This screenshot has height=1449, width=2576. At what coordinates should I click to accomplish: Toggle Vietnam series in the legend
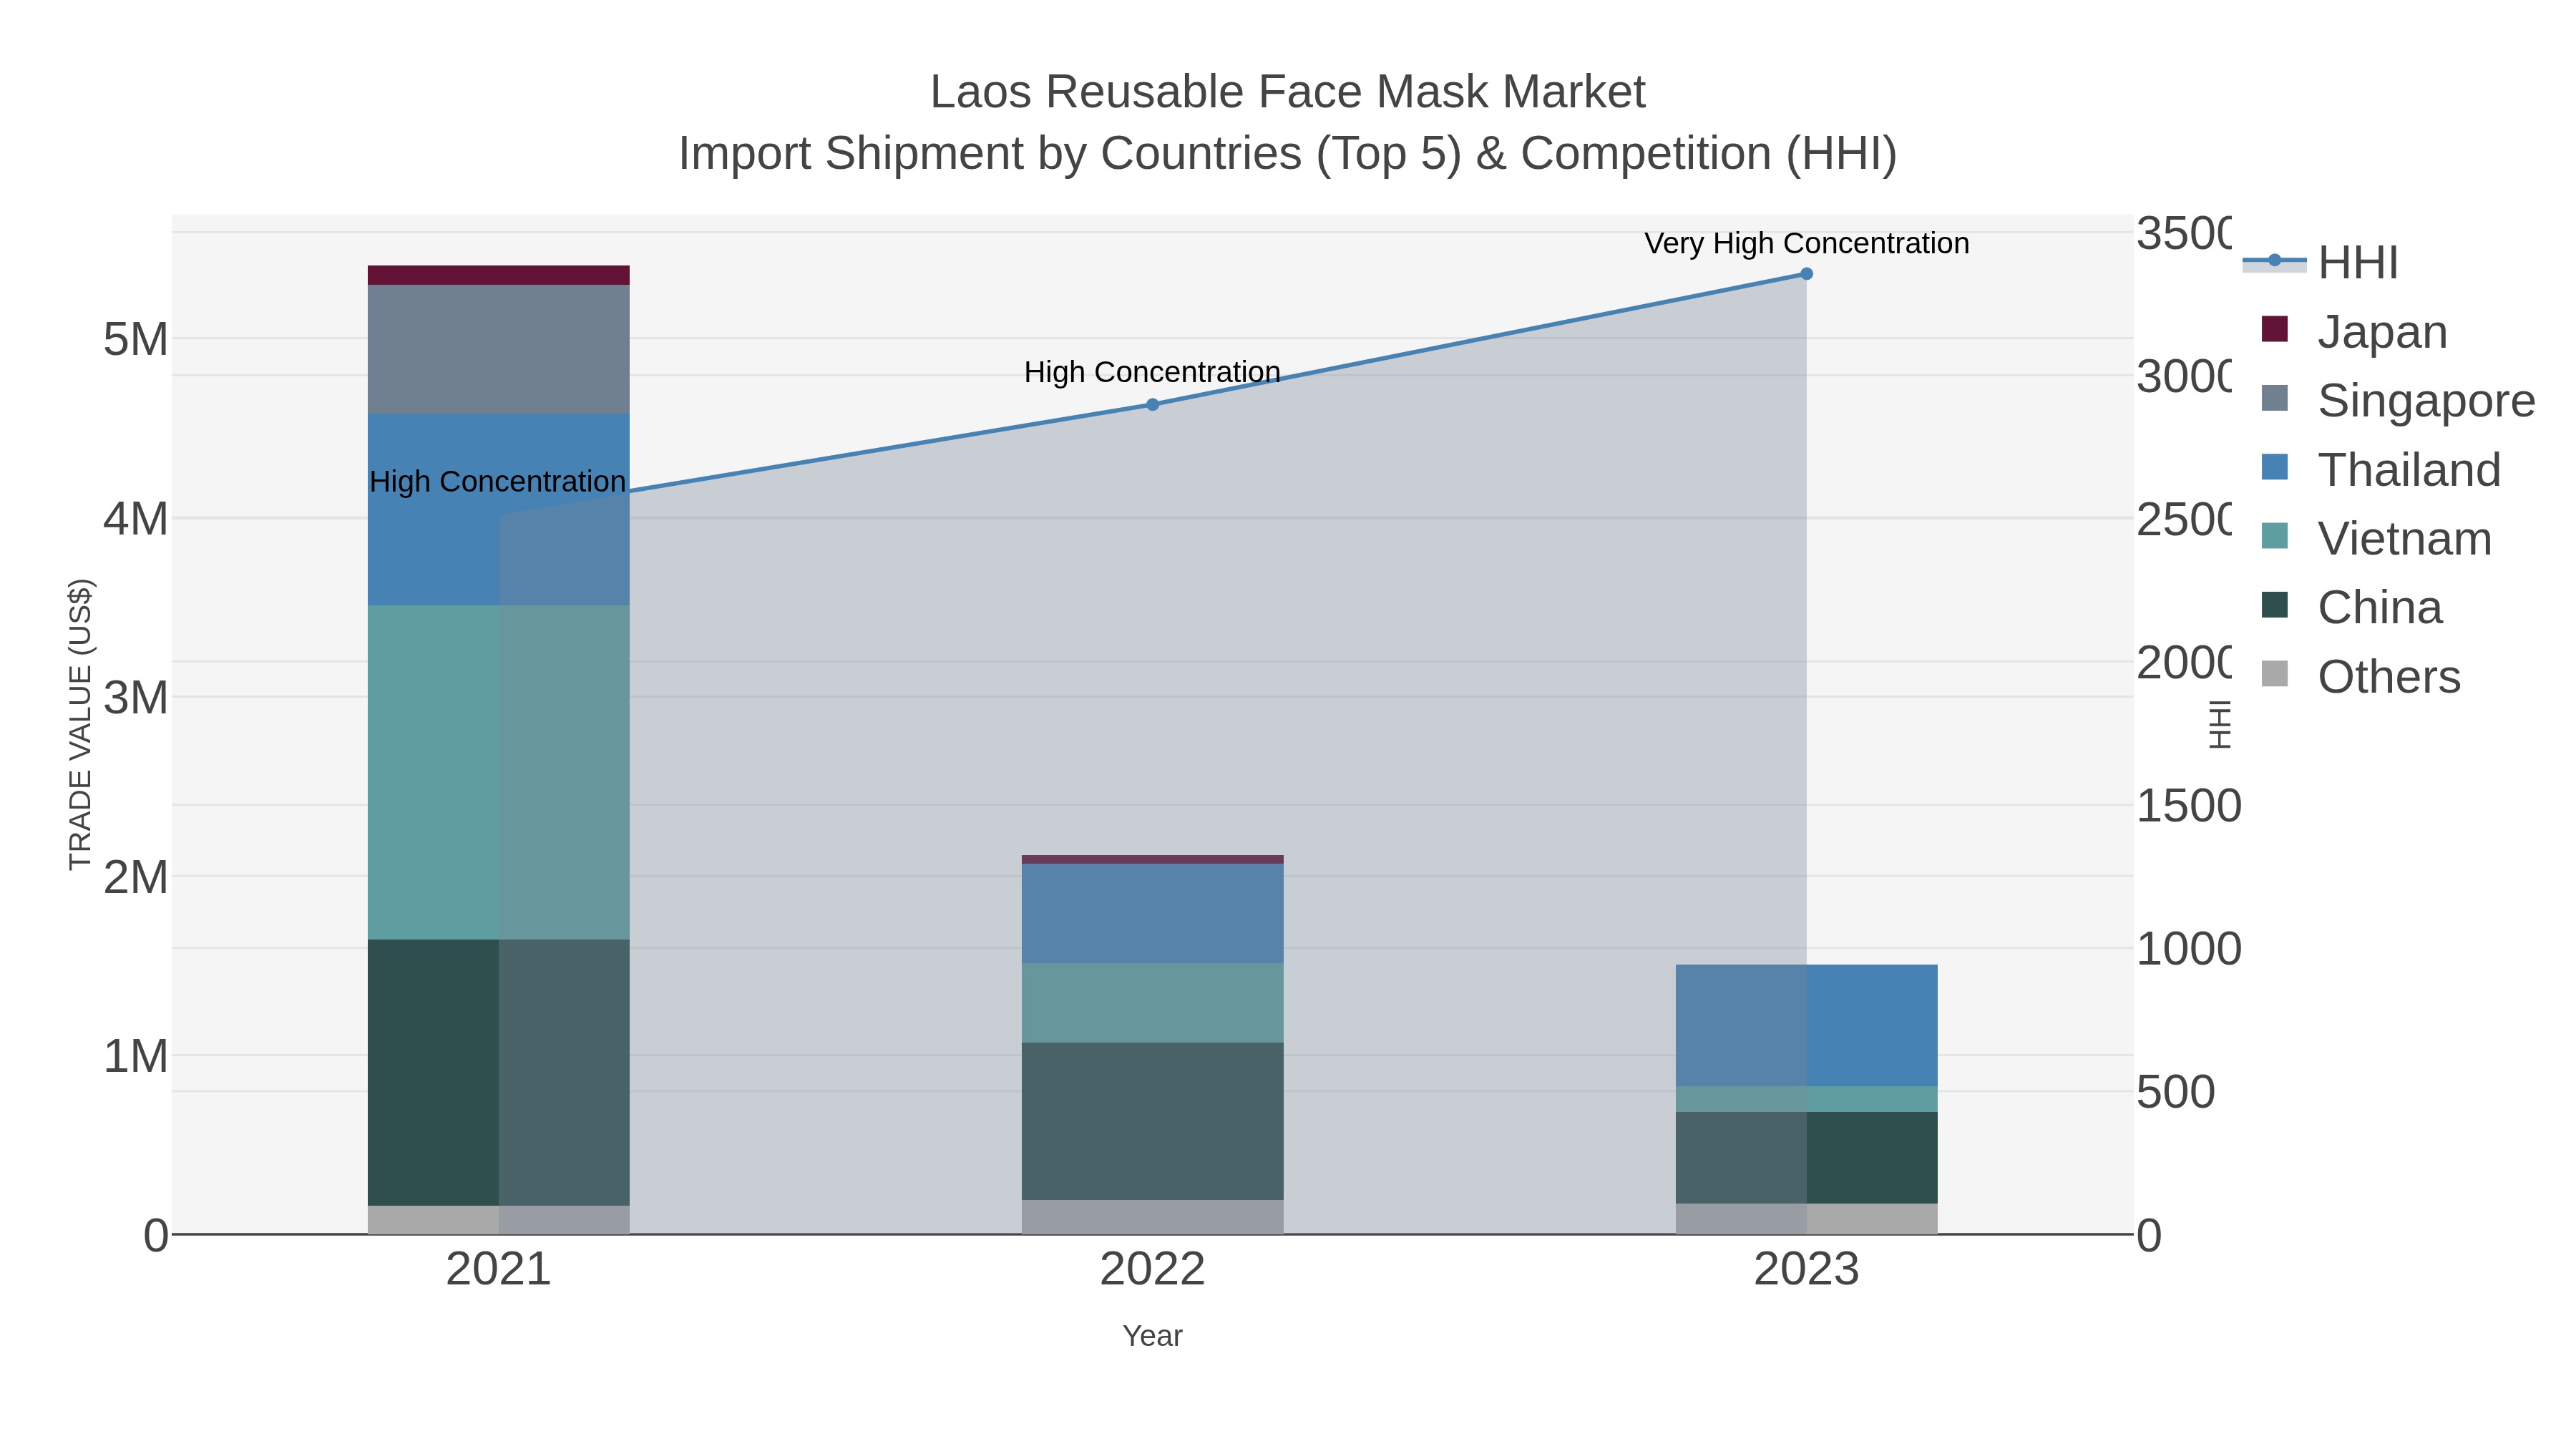point(2376,539)
